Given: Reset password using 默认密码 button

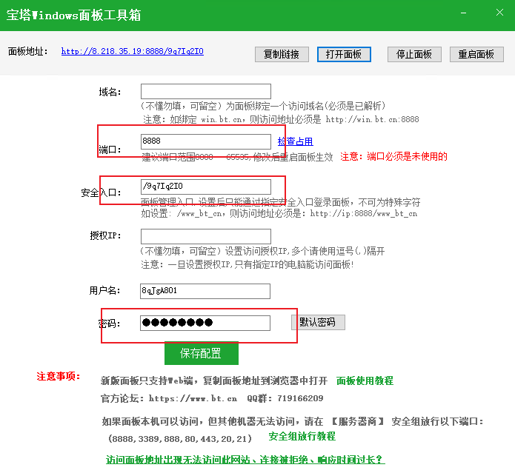Looking at the screenshot, I should point(318,322).
